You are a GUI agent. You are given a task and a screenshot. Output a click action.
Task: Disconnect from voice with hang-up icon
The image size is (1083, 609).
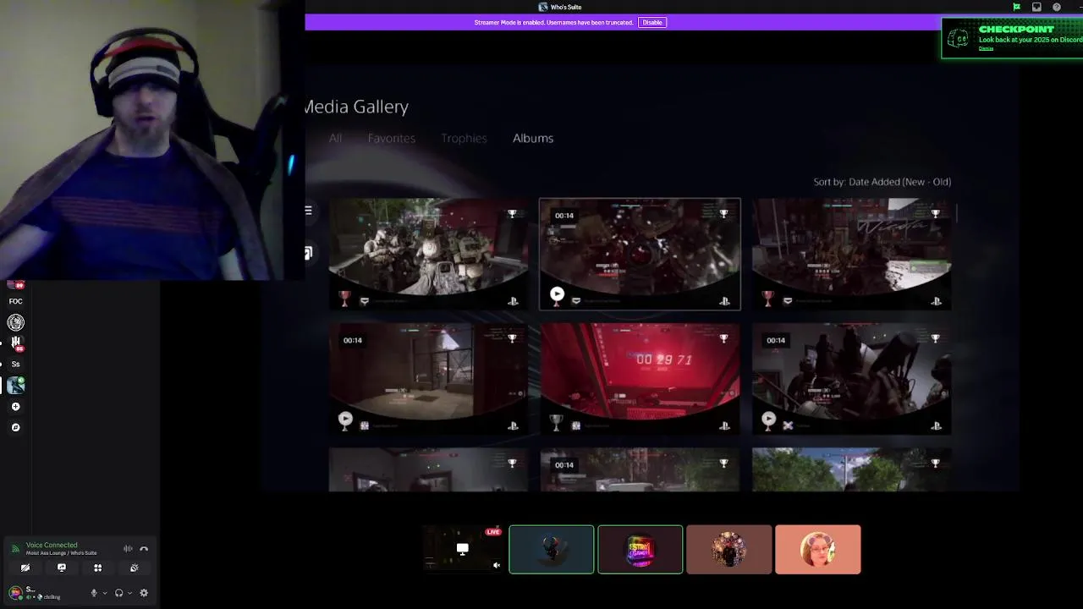[x=144, y=549]
